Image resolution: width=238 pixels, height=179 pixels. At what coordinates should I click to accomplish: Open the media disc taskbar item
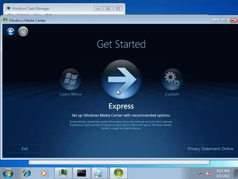(x=99, y=173)
